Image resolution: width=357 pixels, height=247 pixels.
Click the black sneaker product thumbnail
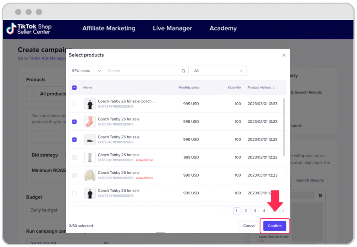point(90,140)
